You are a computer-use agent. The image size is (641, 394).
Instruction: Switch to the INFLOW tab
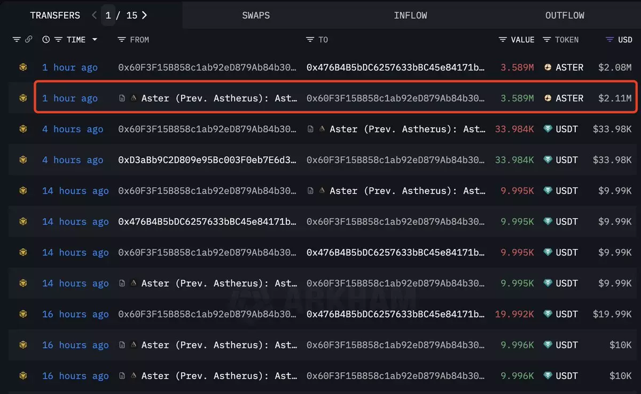pos(410,15)
